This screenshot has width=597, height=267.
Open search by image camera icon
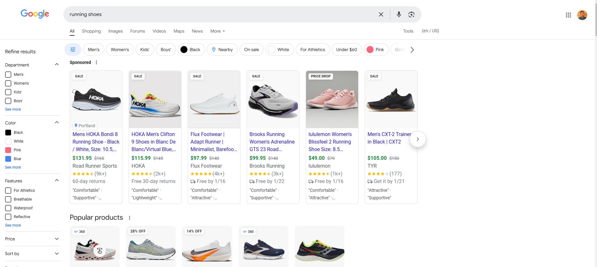coord(411,14)
